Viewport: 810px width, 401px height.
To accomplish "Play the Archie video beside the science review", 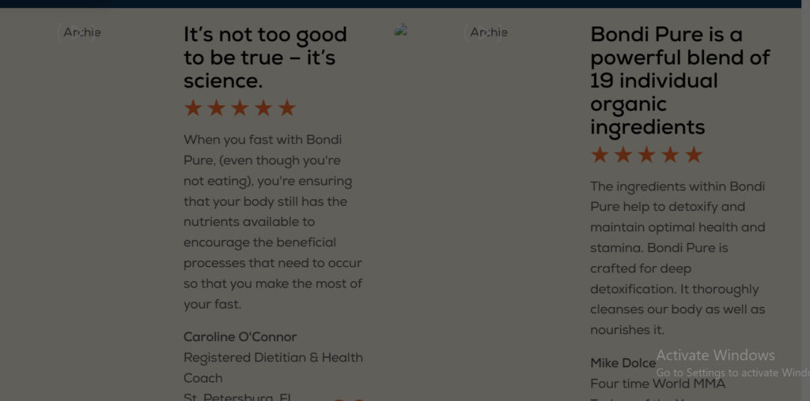I will [x=82, y=32].
